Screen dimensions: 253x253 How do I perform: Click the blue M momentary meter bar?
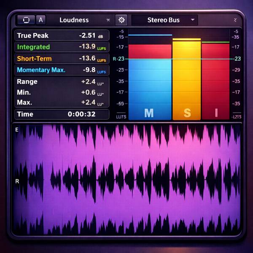pyautogui.click(x=150, y=82)
